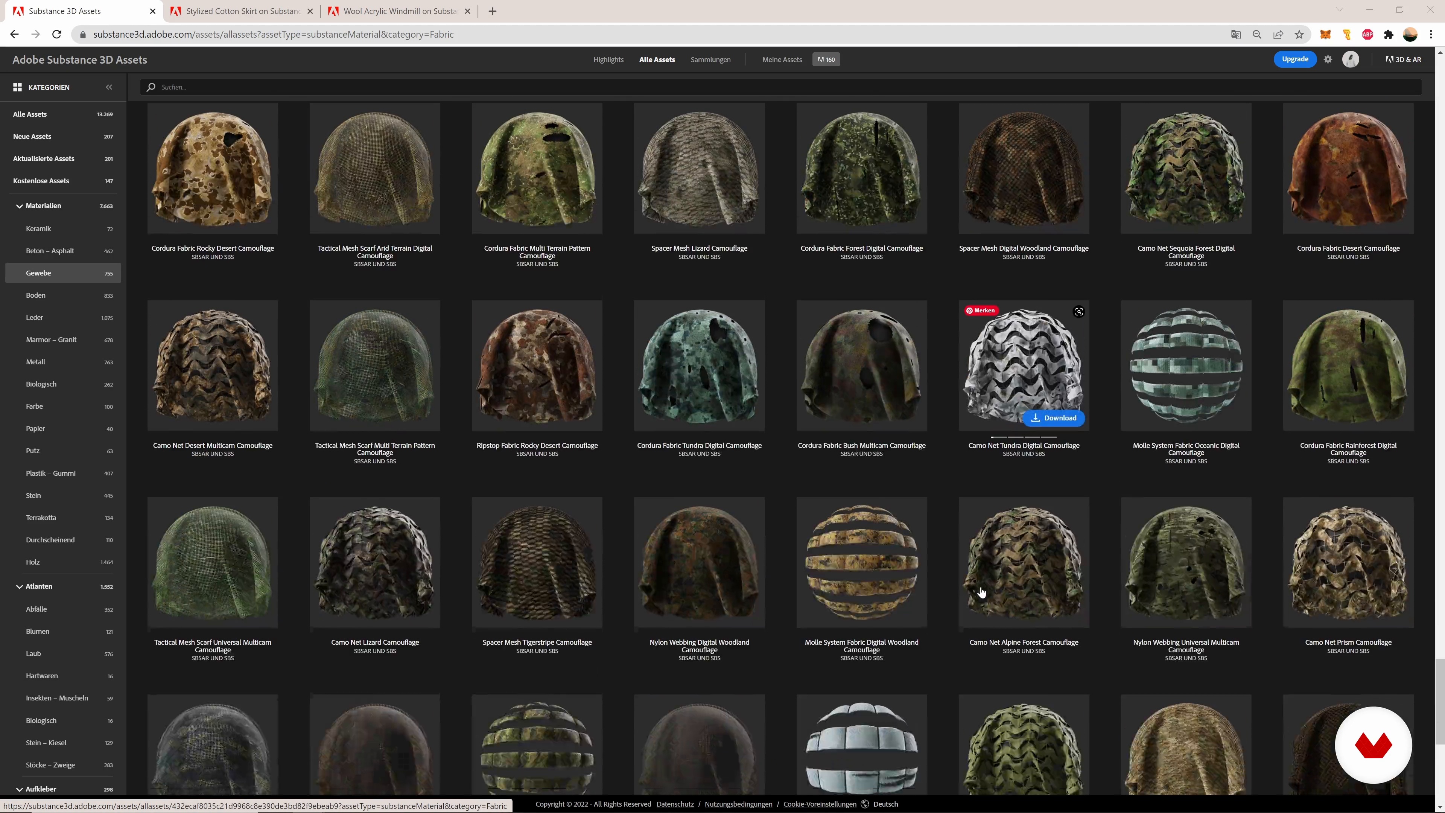Switch to Wool Acrylic Windmill browser tab
1445x813 pixels.
[400, 11]
